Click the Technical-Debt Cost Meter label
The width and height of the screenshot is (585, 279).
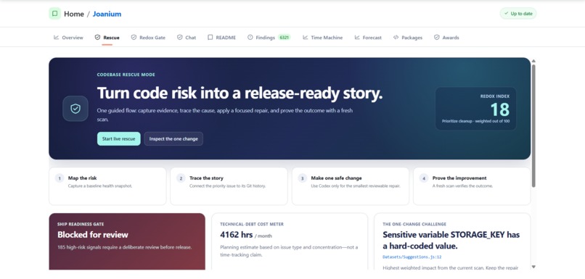252,224
